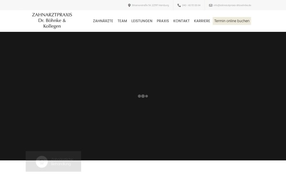Open the KARRIERE menu item
Viewport: 286px width, 178px height.
(202, 21)
